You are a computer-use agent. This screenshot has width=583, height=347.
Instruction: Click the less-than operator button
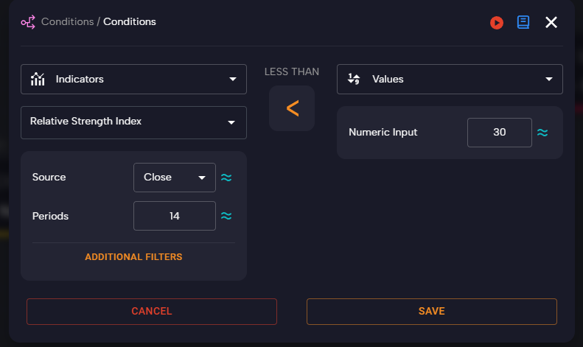pos(292,109)
